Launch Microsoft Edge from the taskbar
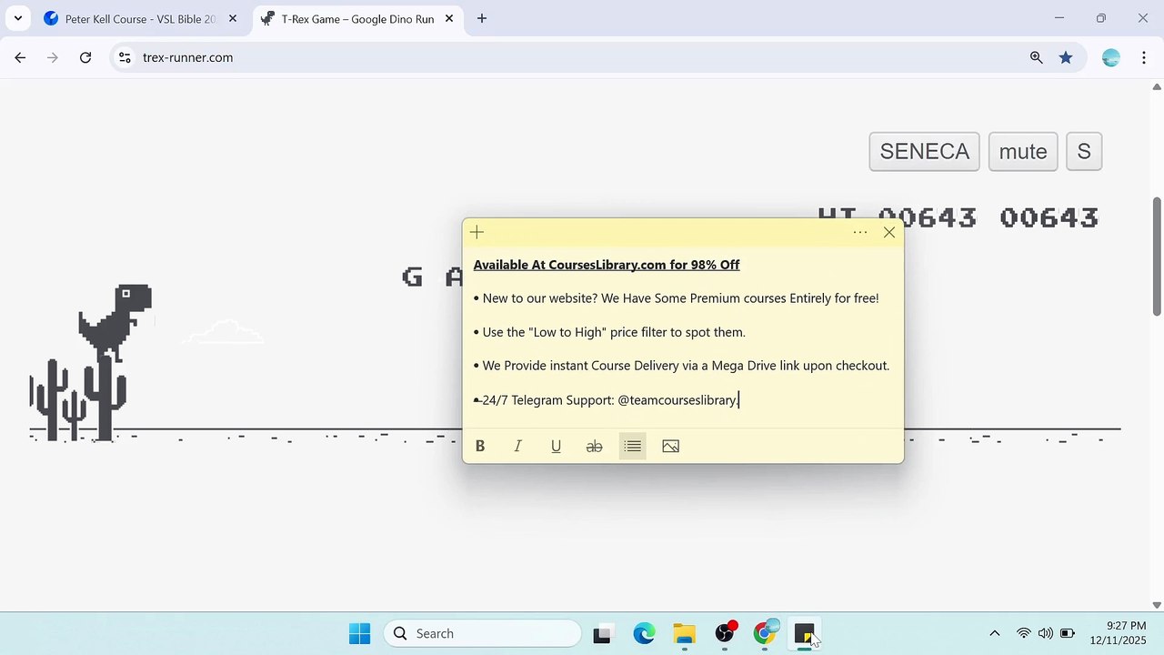Viewport: 1164px width, 655px height. 644,633
